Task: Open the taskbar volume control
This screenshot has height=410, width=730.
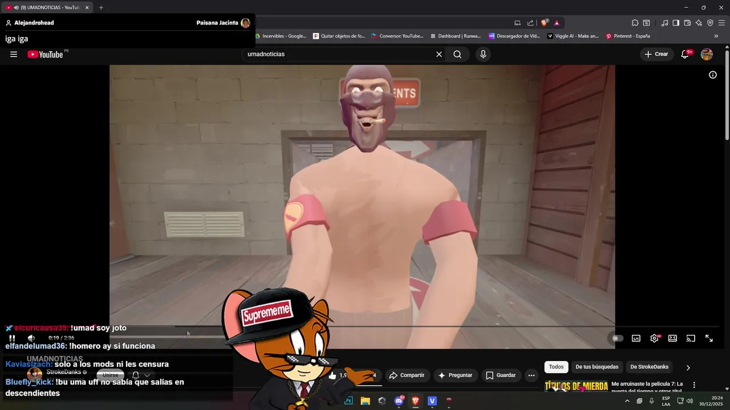Action: (690, 401)
